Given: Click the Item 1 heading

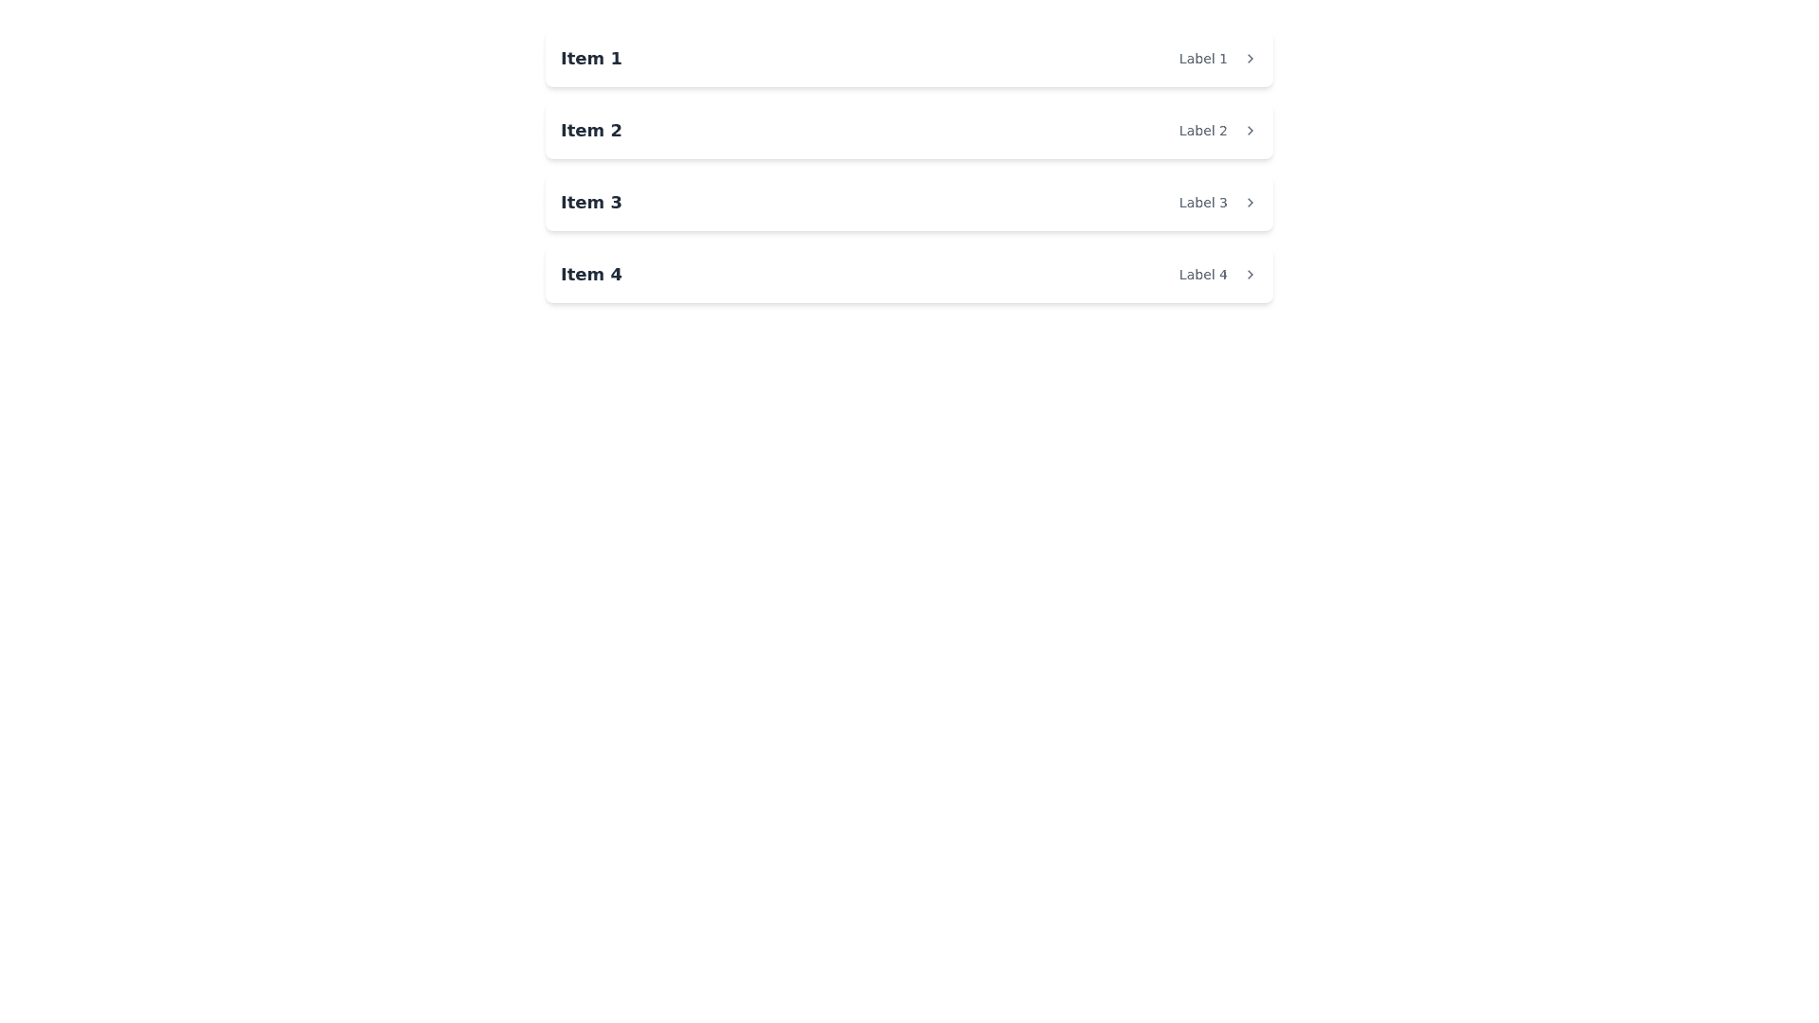Looking at the screenshot, I should coord(591,59).
